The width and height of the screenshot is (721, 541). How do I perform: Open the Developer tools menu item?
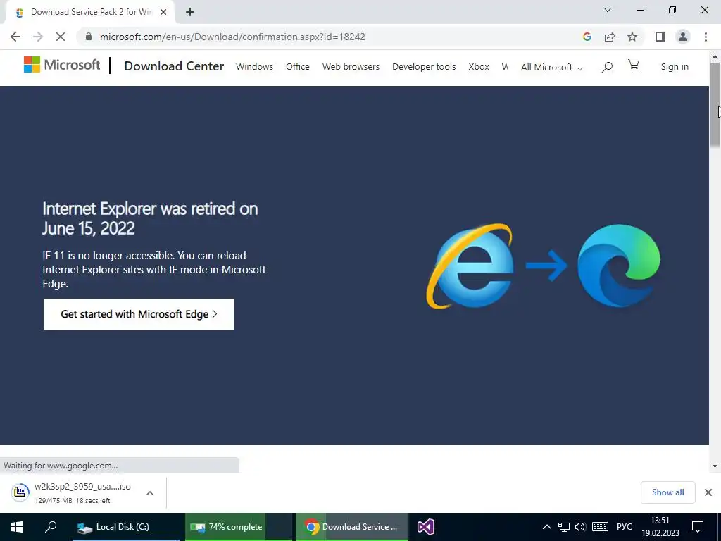(424, 67)
